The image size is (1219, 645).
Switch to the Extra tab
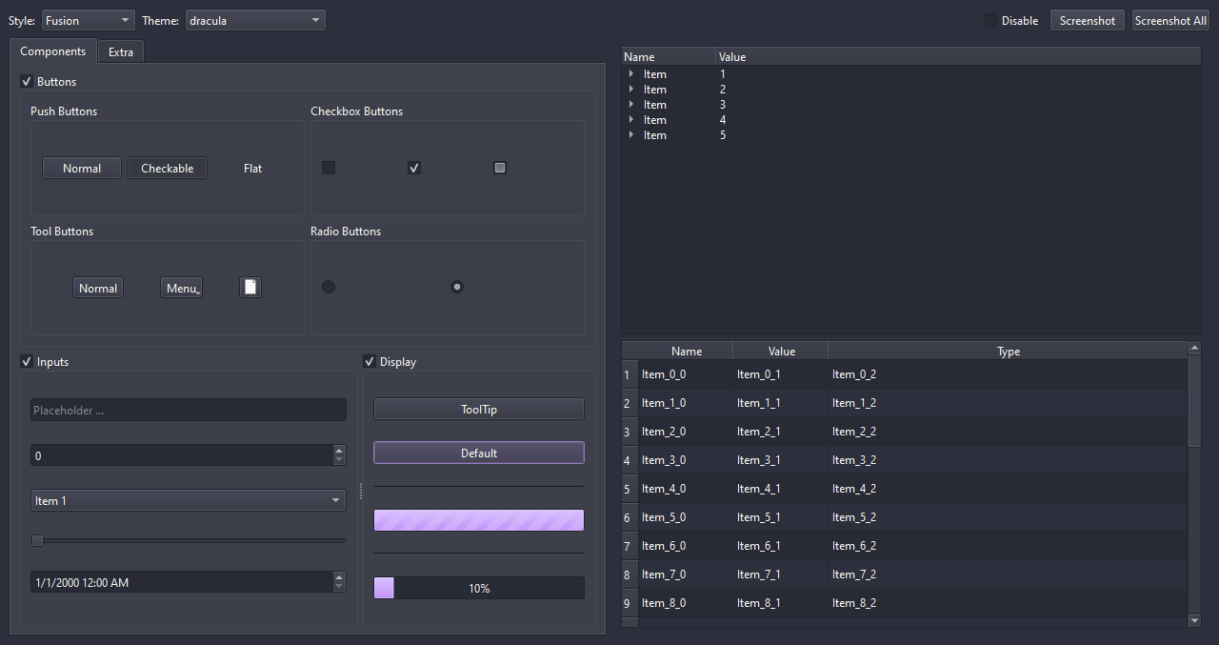tap(121, 52)
